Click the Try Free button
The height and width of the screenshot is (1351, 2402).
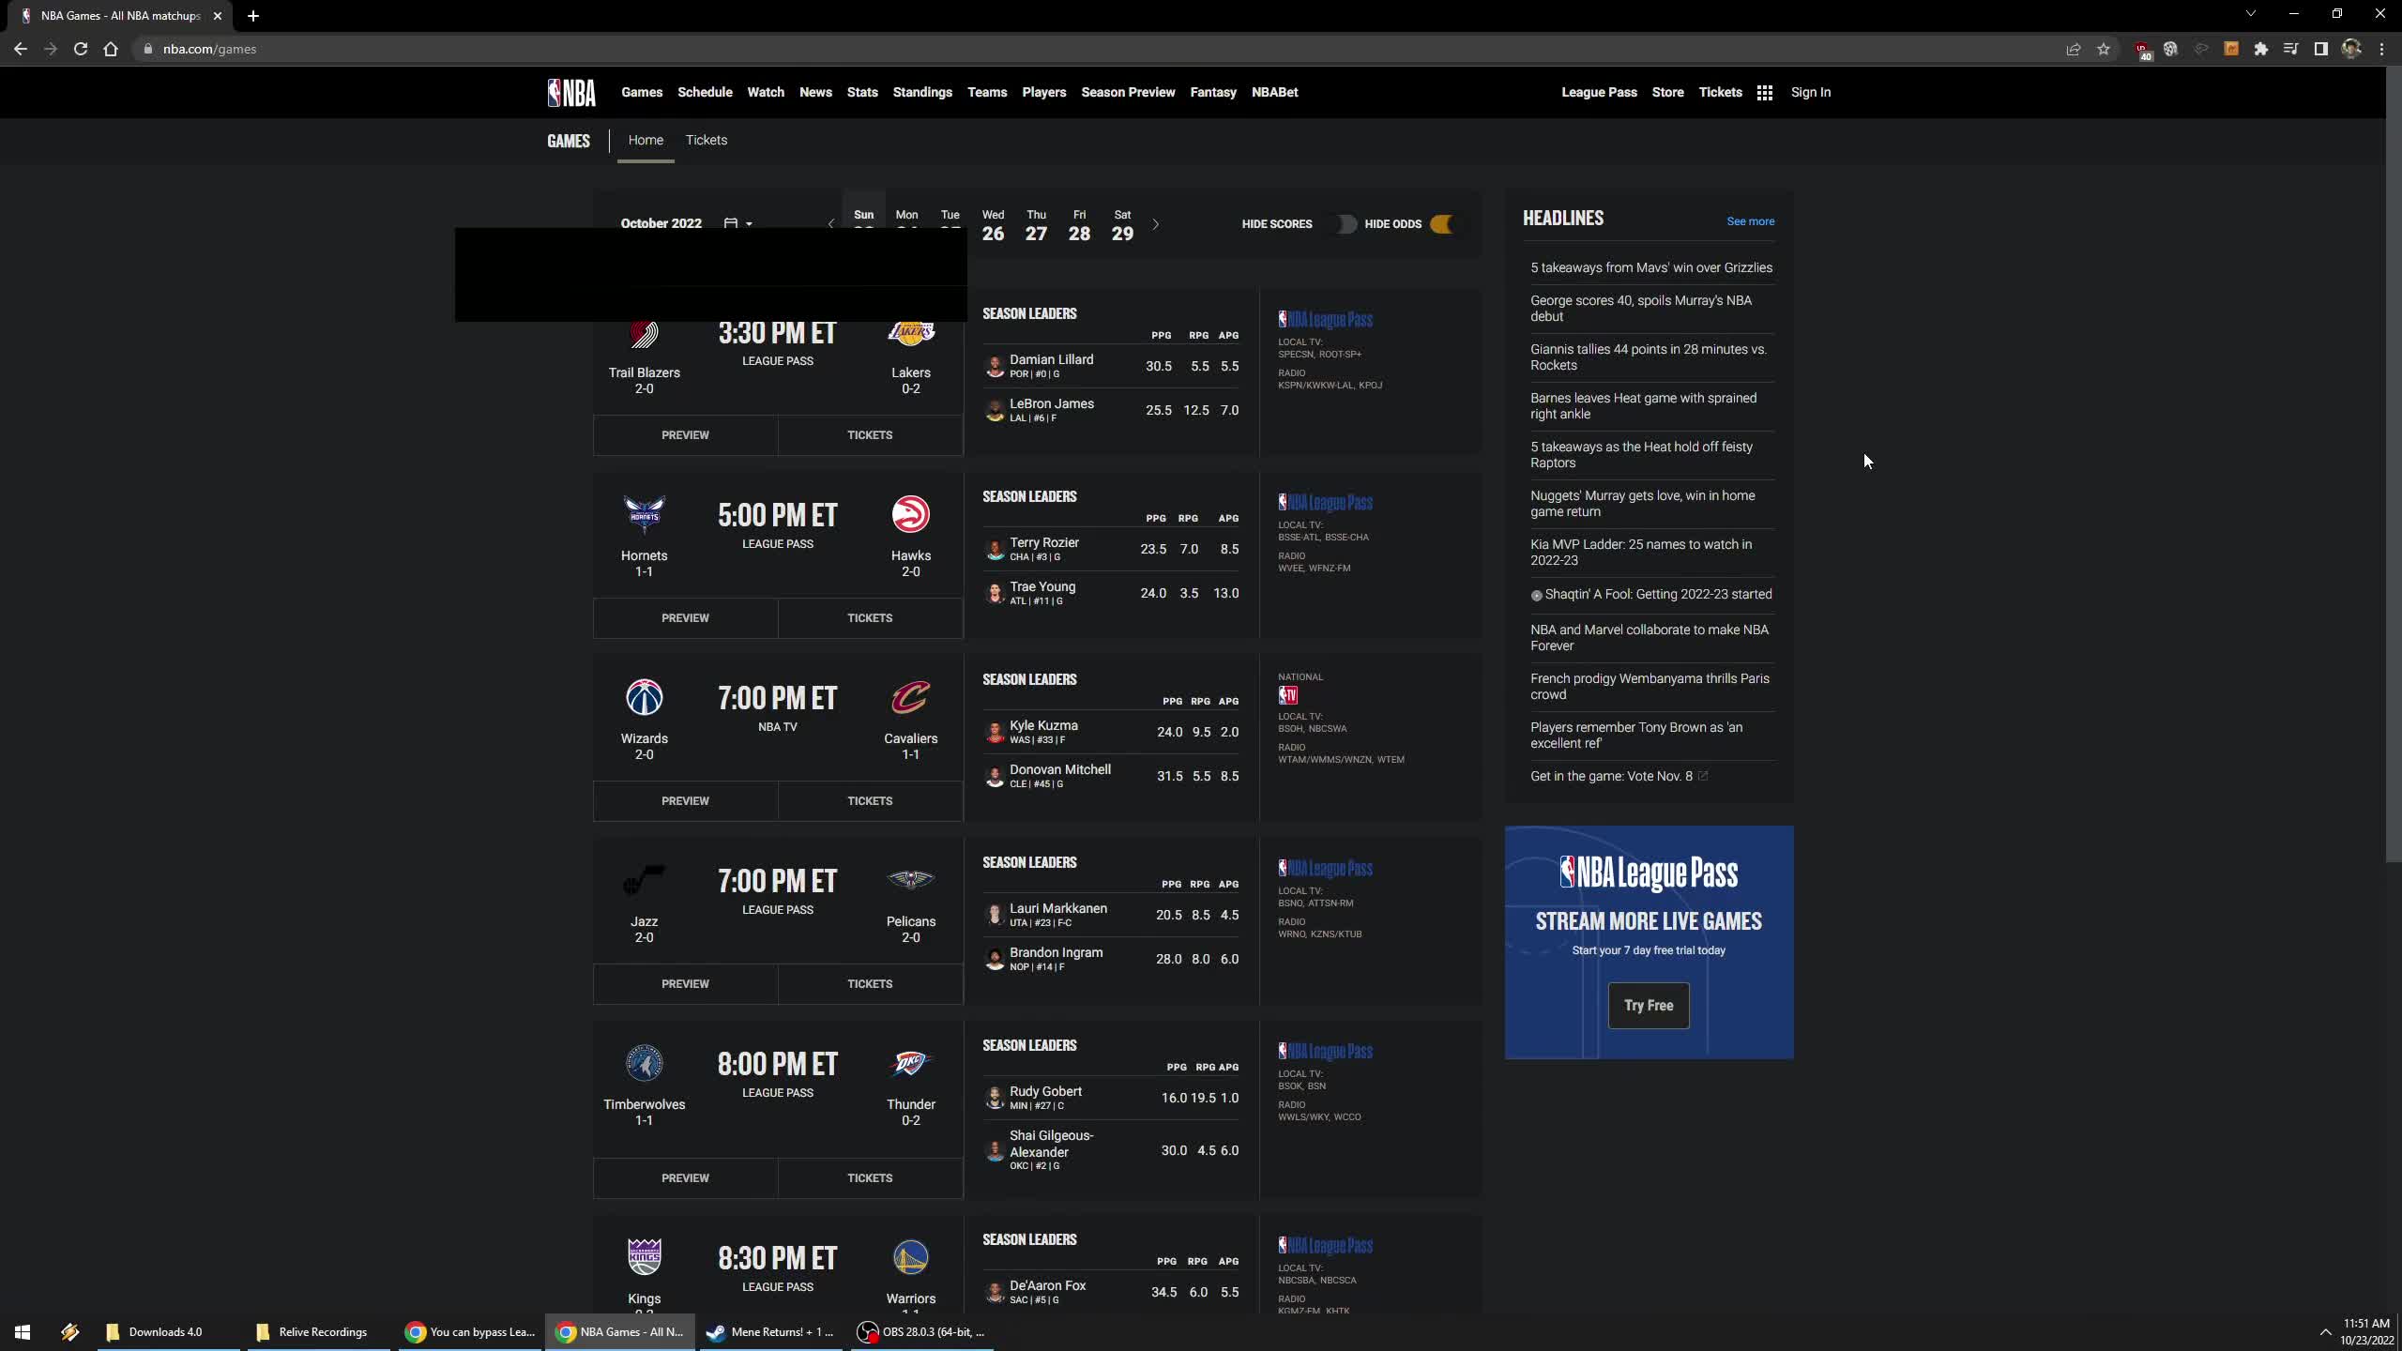point(1649,1006)
